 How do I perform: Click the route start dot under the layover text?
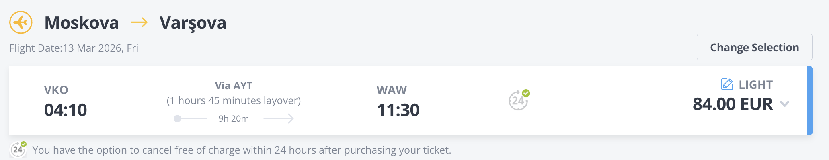pos(177,118)
